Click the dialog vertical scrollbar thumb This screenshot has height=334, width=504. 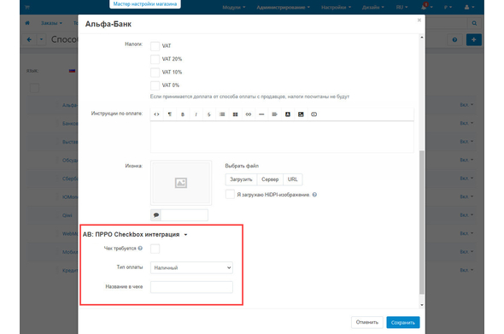click(x=422, y=222)
